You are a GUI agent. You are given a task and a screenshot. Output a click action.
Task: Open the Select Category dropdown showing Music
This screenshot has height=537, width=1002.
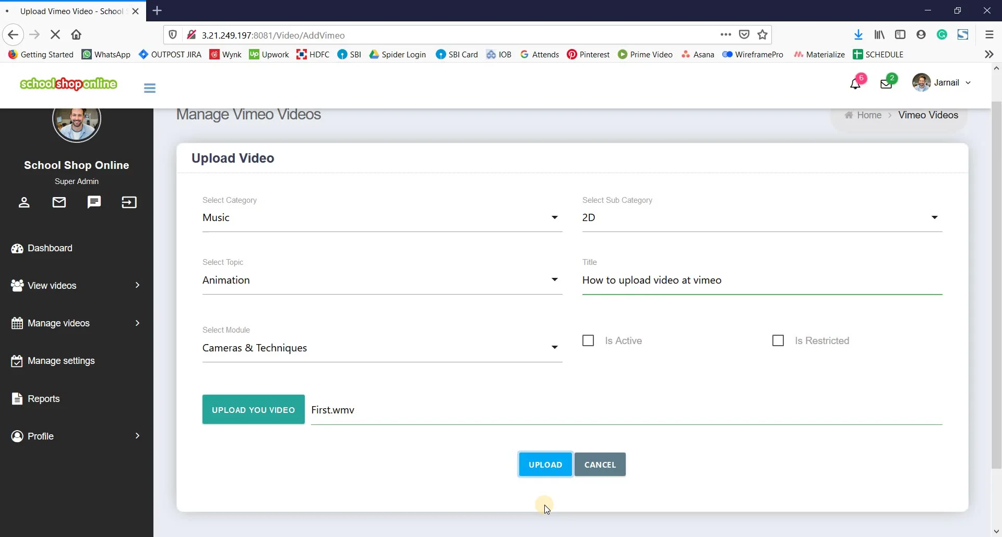pos(382,217)
